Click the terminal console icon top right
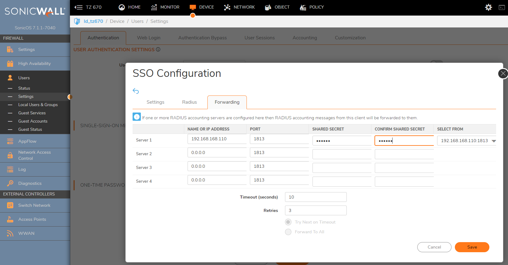 (x=502, y=7)
